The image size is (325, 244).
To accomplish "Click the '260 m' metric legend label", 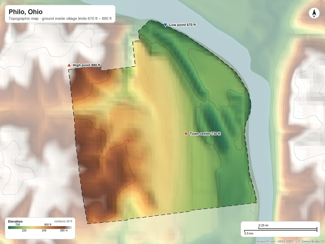I will click(64, 231).
